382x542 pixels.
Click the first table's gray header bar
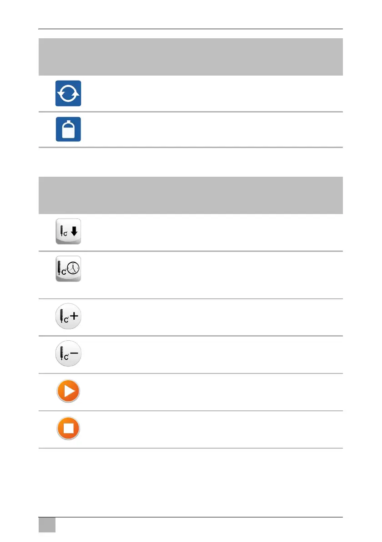pos(191,57)
